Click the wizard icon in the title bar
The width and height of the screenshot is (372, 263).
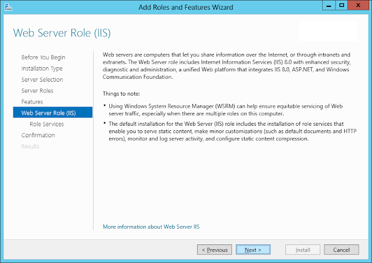8,7
